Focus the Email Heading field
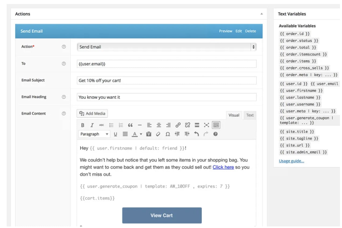This screenshot has width=342, height=228. (x=166, y=97)
